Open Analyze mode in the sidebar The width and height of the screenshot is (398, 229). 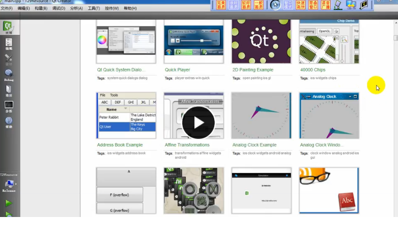tap(8, 107)
